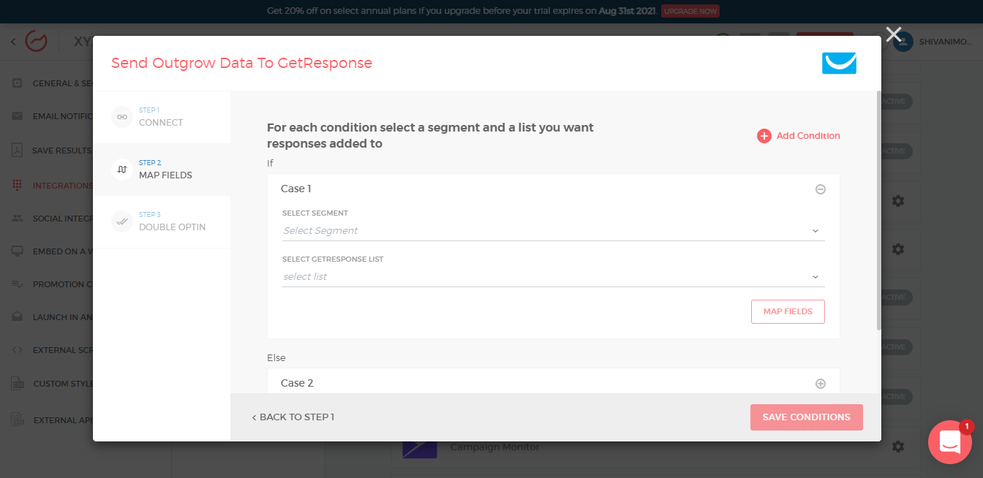
Task: Open General settings in sidebar
Action: [53, 83]
